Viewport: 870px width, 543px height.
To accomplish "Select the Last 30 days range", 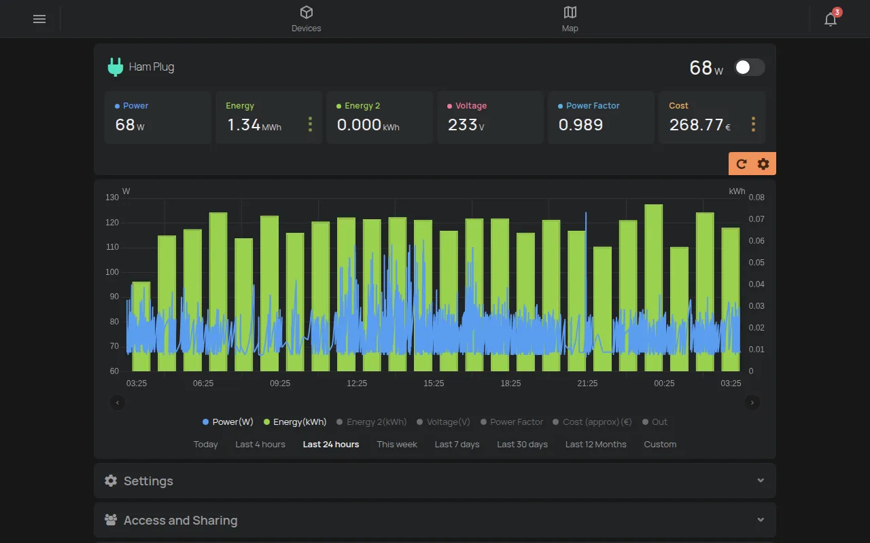I will click(x=522, y=445).
